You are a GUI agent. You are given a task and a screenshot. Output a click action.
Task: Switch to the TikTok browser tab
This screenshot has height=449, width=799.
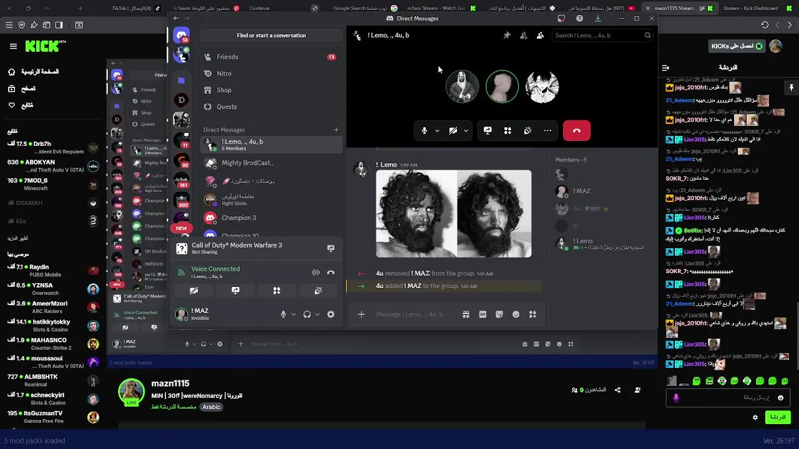click(x=135, y=8)
